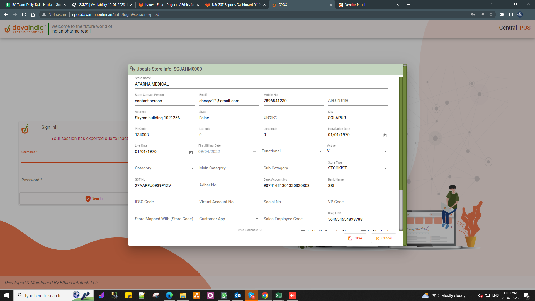Screen dimensions: 535x301
Task: Click the browser home icon
Action: click(x=33, y=14)
